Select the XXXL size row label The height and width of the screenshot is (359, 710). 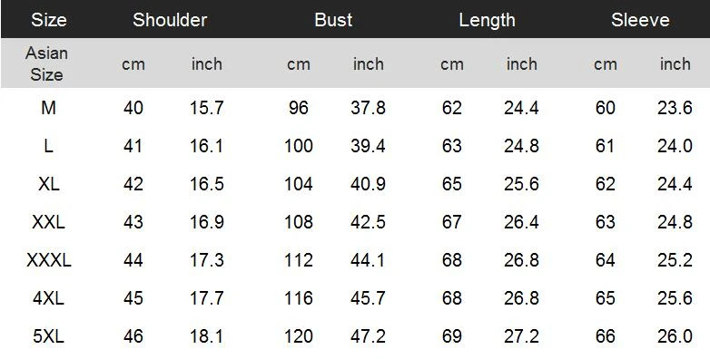point(48,260)
